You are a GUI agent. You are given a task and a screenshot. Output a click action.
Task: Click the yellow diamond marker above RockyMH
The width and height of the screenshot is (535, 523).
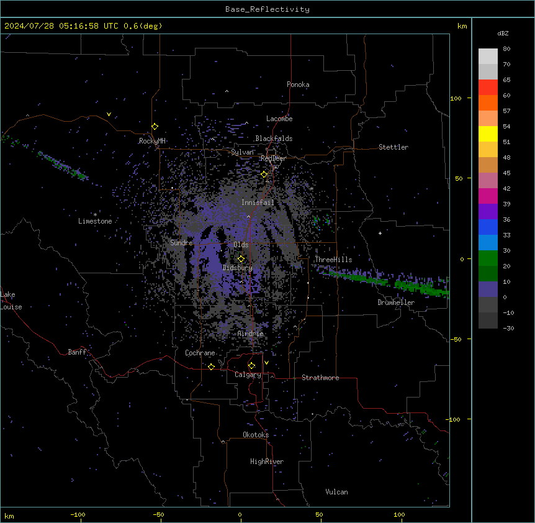coord(155,126)
